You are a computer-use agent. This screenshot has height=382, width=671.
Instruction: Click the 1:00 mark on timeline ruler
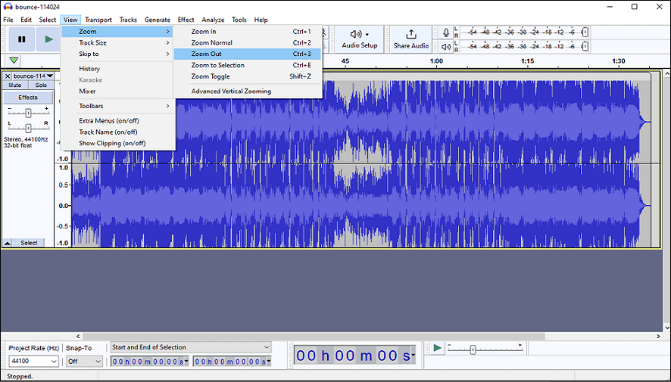436,61
